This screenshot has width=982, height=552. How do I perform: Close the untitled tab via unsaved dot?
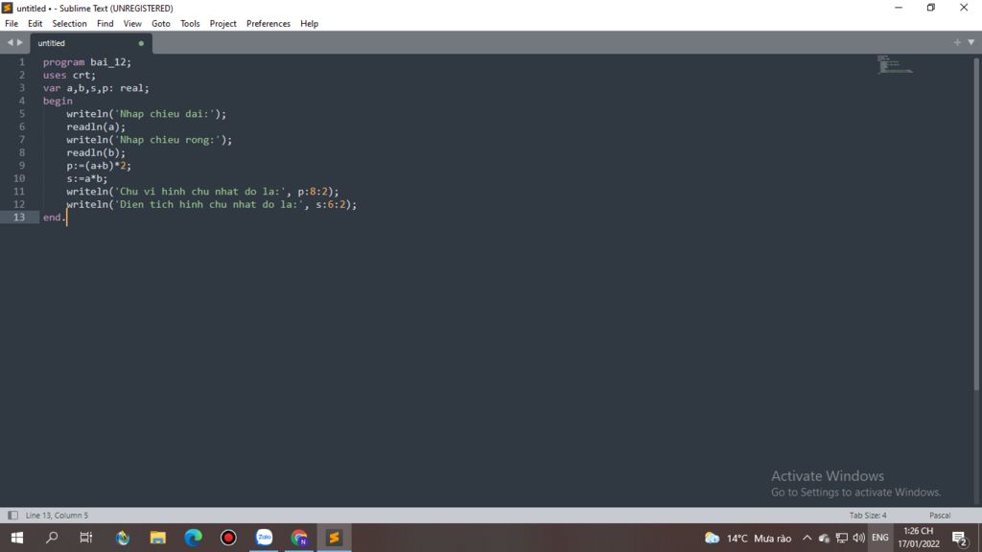tap(141, 43)
